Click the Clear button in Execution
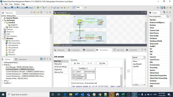Screen dimensions: 173x97 point(102,63)
